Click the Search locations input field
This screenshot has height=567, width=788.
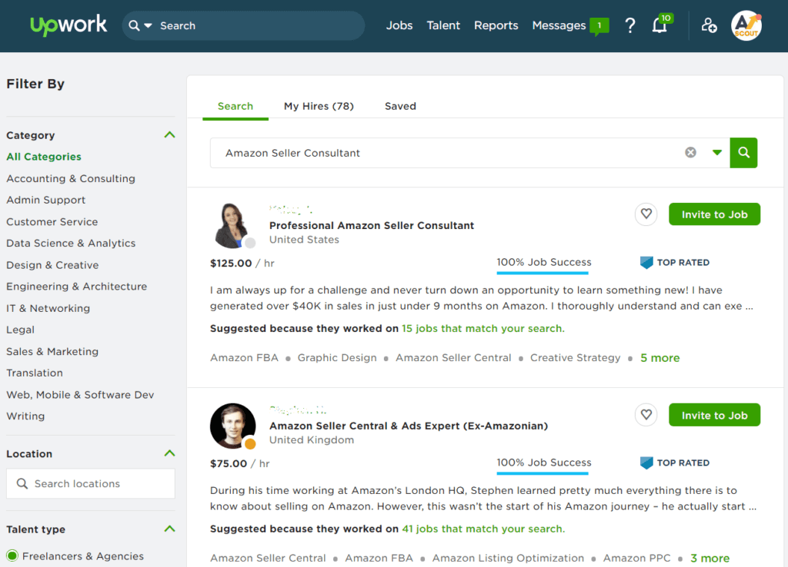(91, 484)
